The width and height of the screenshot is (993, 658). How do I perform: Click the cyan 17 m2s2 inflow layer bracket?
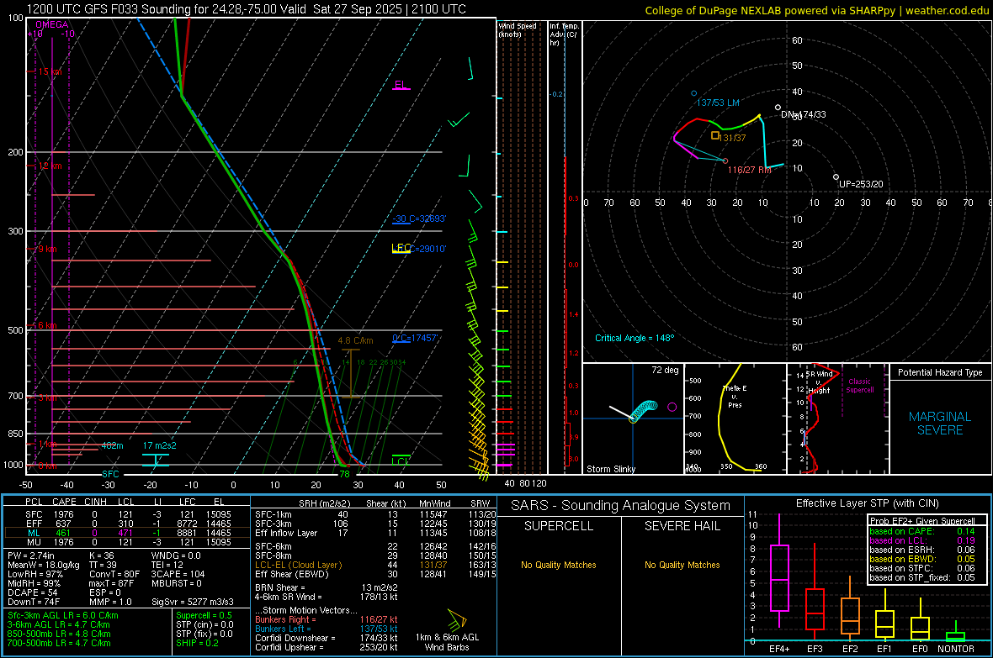[156, 460]
